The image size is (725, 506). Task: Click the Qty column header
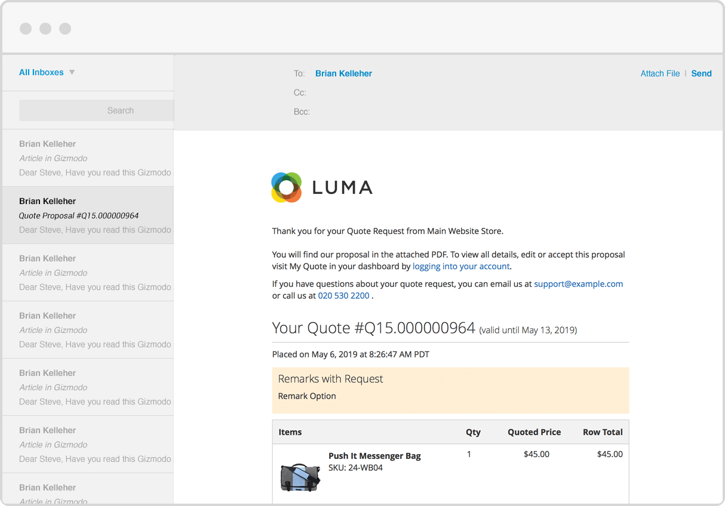[473, 432]
